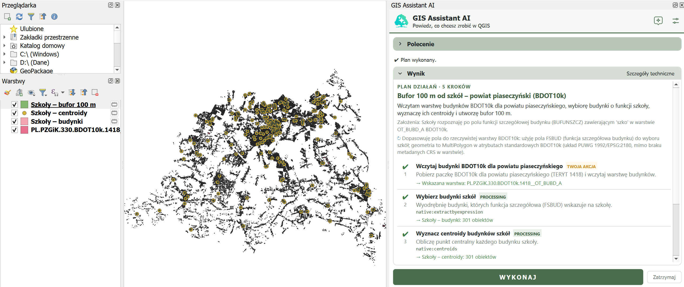This screenshot has height=287, width=684.
Task: Click the Add Selected Layers icon in Przeglądarka
Action: point(7,17)
